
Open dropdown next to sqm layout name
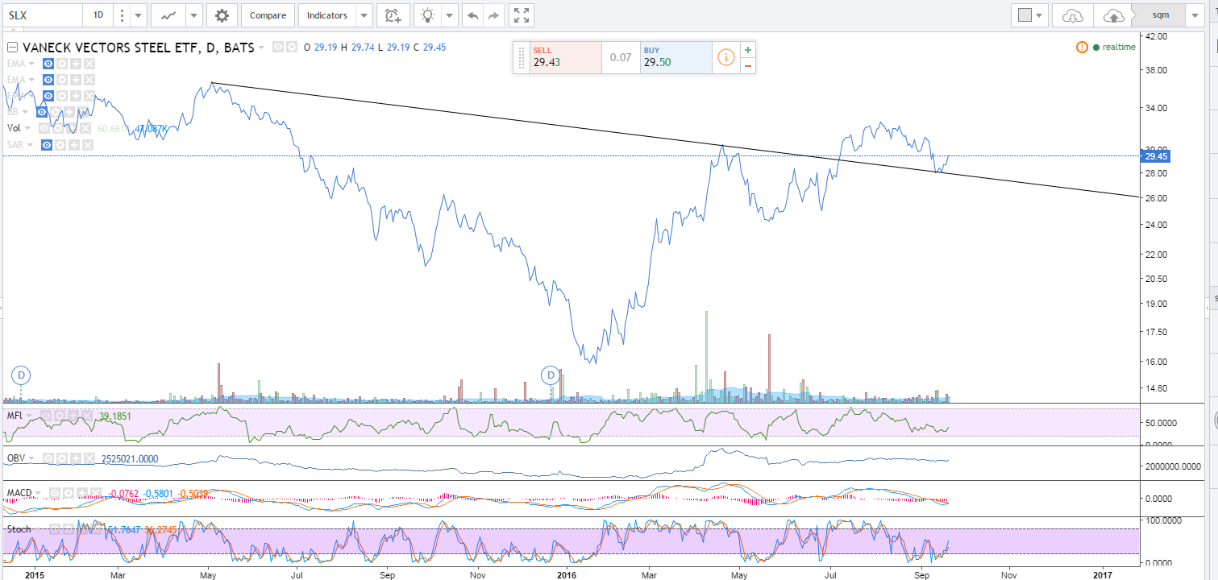(x=1194, y=15)
